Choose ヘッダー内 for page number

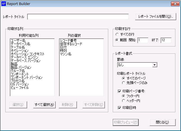(x=124, y=100)
